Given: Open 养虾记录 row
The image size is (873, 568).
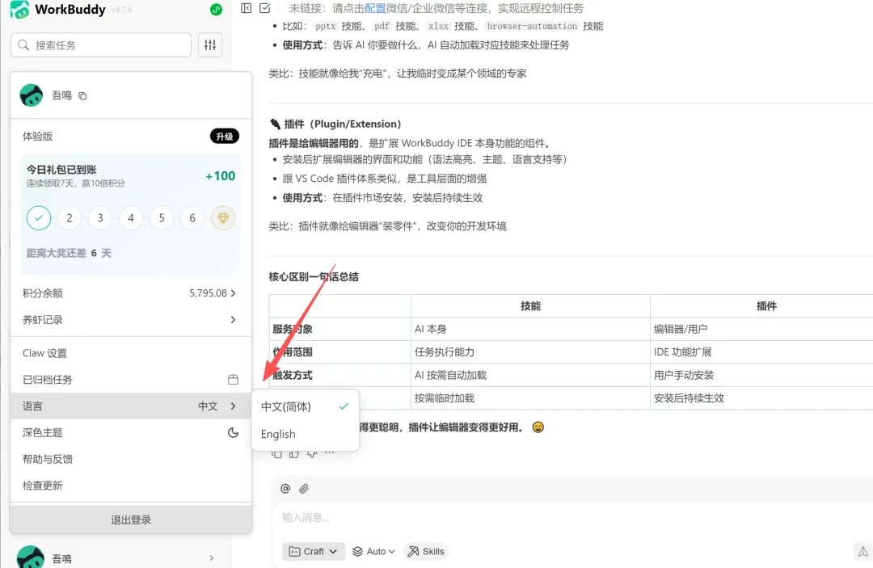Looking at the screenshot, I should point(131,320).
